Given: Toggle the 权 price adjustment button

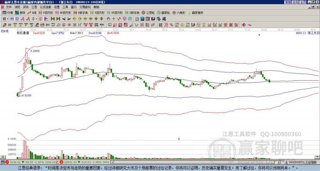Looking at the screenshot, I should 41,19.
